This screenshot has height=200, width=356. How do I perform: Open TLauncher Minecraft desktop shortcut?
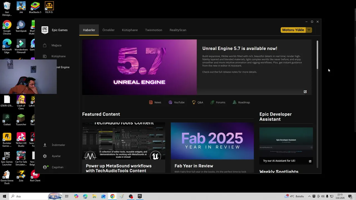[x=21, y=120]
